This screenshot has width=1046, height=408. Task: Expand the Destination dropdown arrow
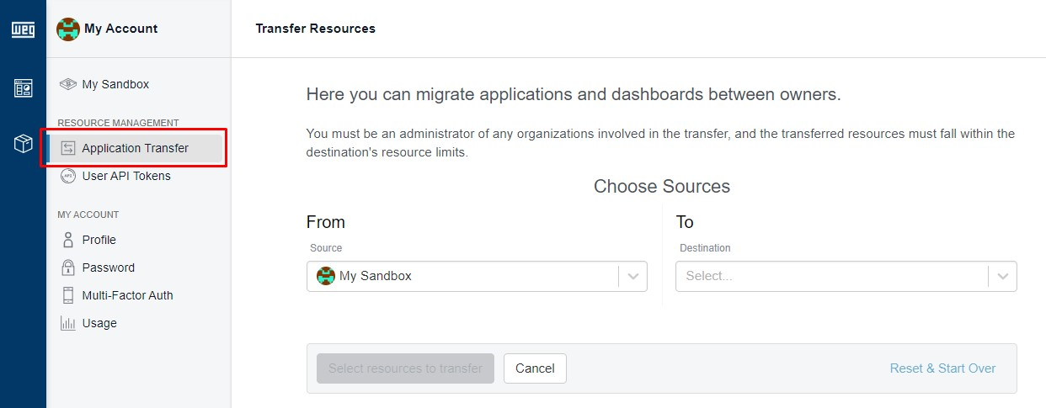(1003, 276)
